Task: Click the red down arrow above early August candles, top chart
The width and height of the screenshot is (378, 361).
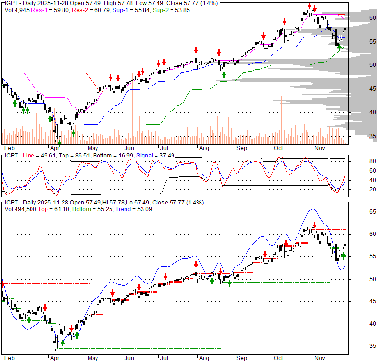Action: point(196,50)
